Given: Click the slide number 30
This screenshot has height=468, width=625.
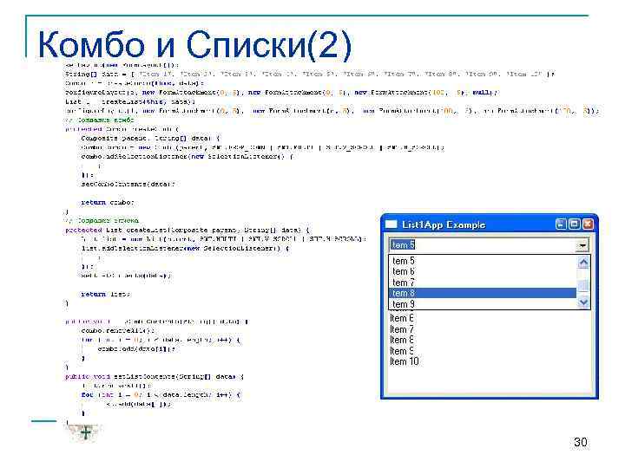Looking at the screenshot, I should tap(581, 442).
